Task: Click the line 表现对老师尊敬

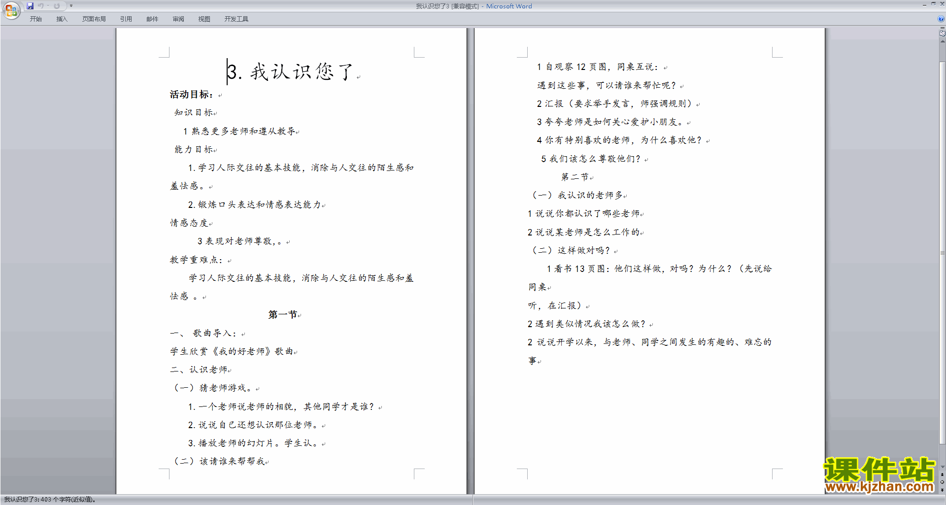Action: 240,241
